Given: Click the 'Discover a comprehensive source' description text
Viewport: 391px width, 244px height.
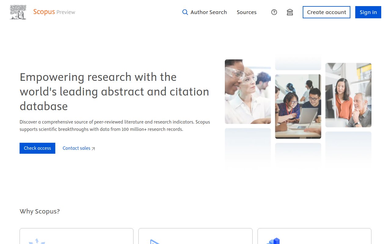Looking at the screenshot, I should point(115,126).
